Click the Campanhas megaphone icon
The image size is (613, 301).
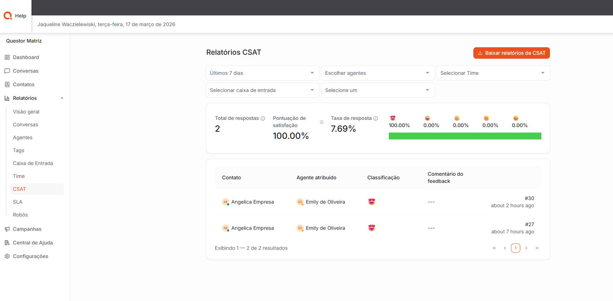point(7,229)
